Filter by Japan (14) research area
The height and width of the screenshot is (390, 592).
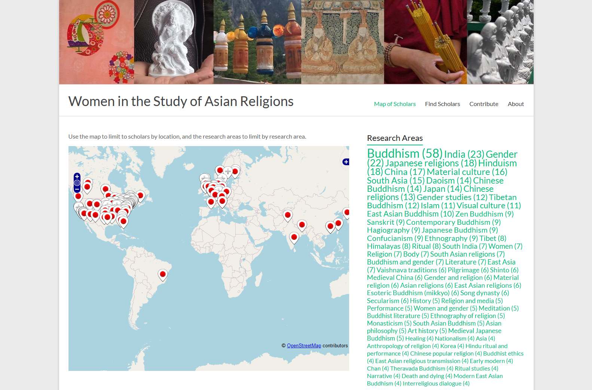click(x=443, y=189)
